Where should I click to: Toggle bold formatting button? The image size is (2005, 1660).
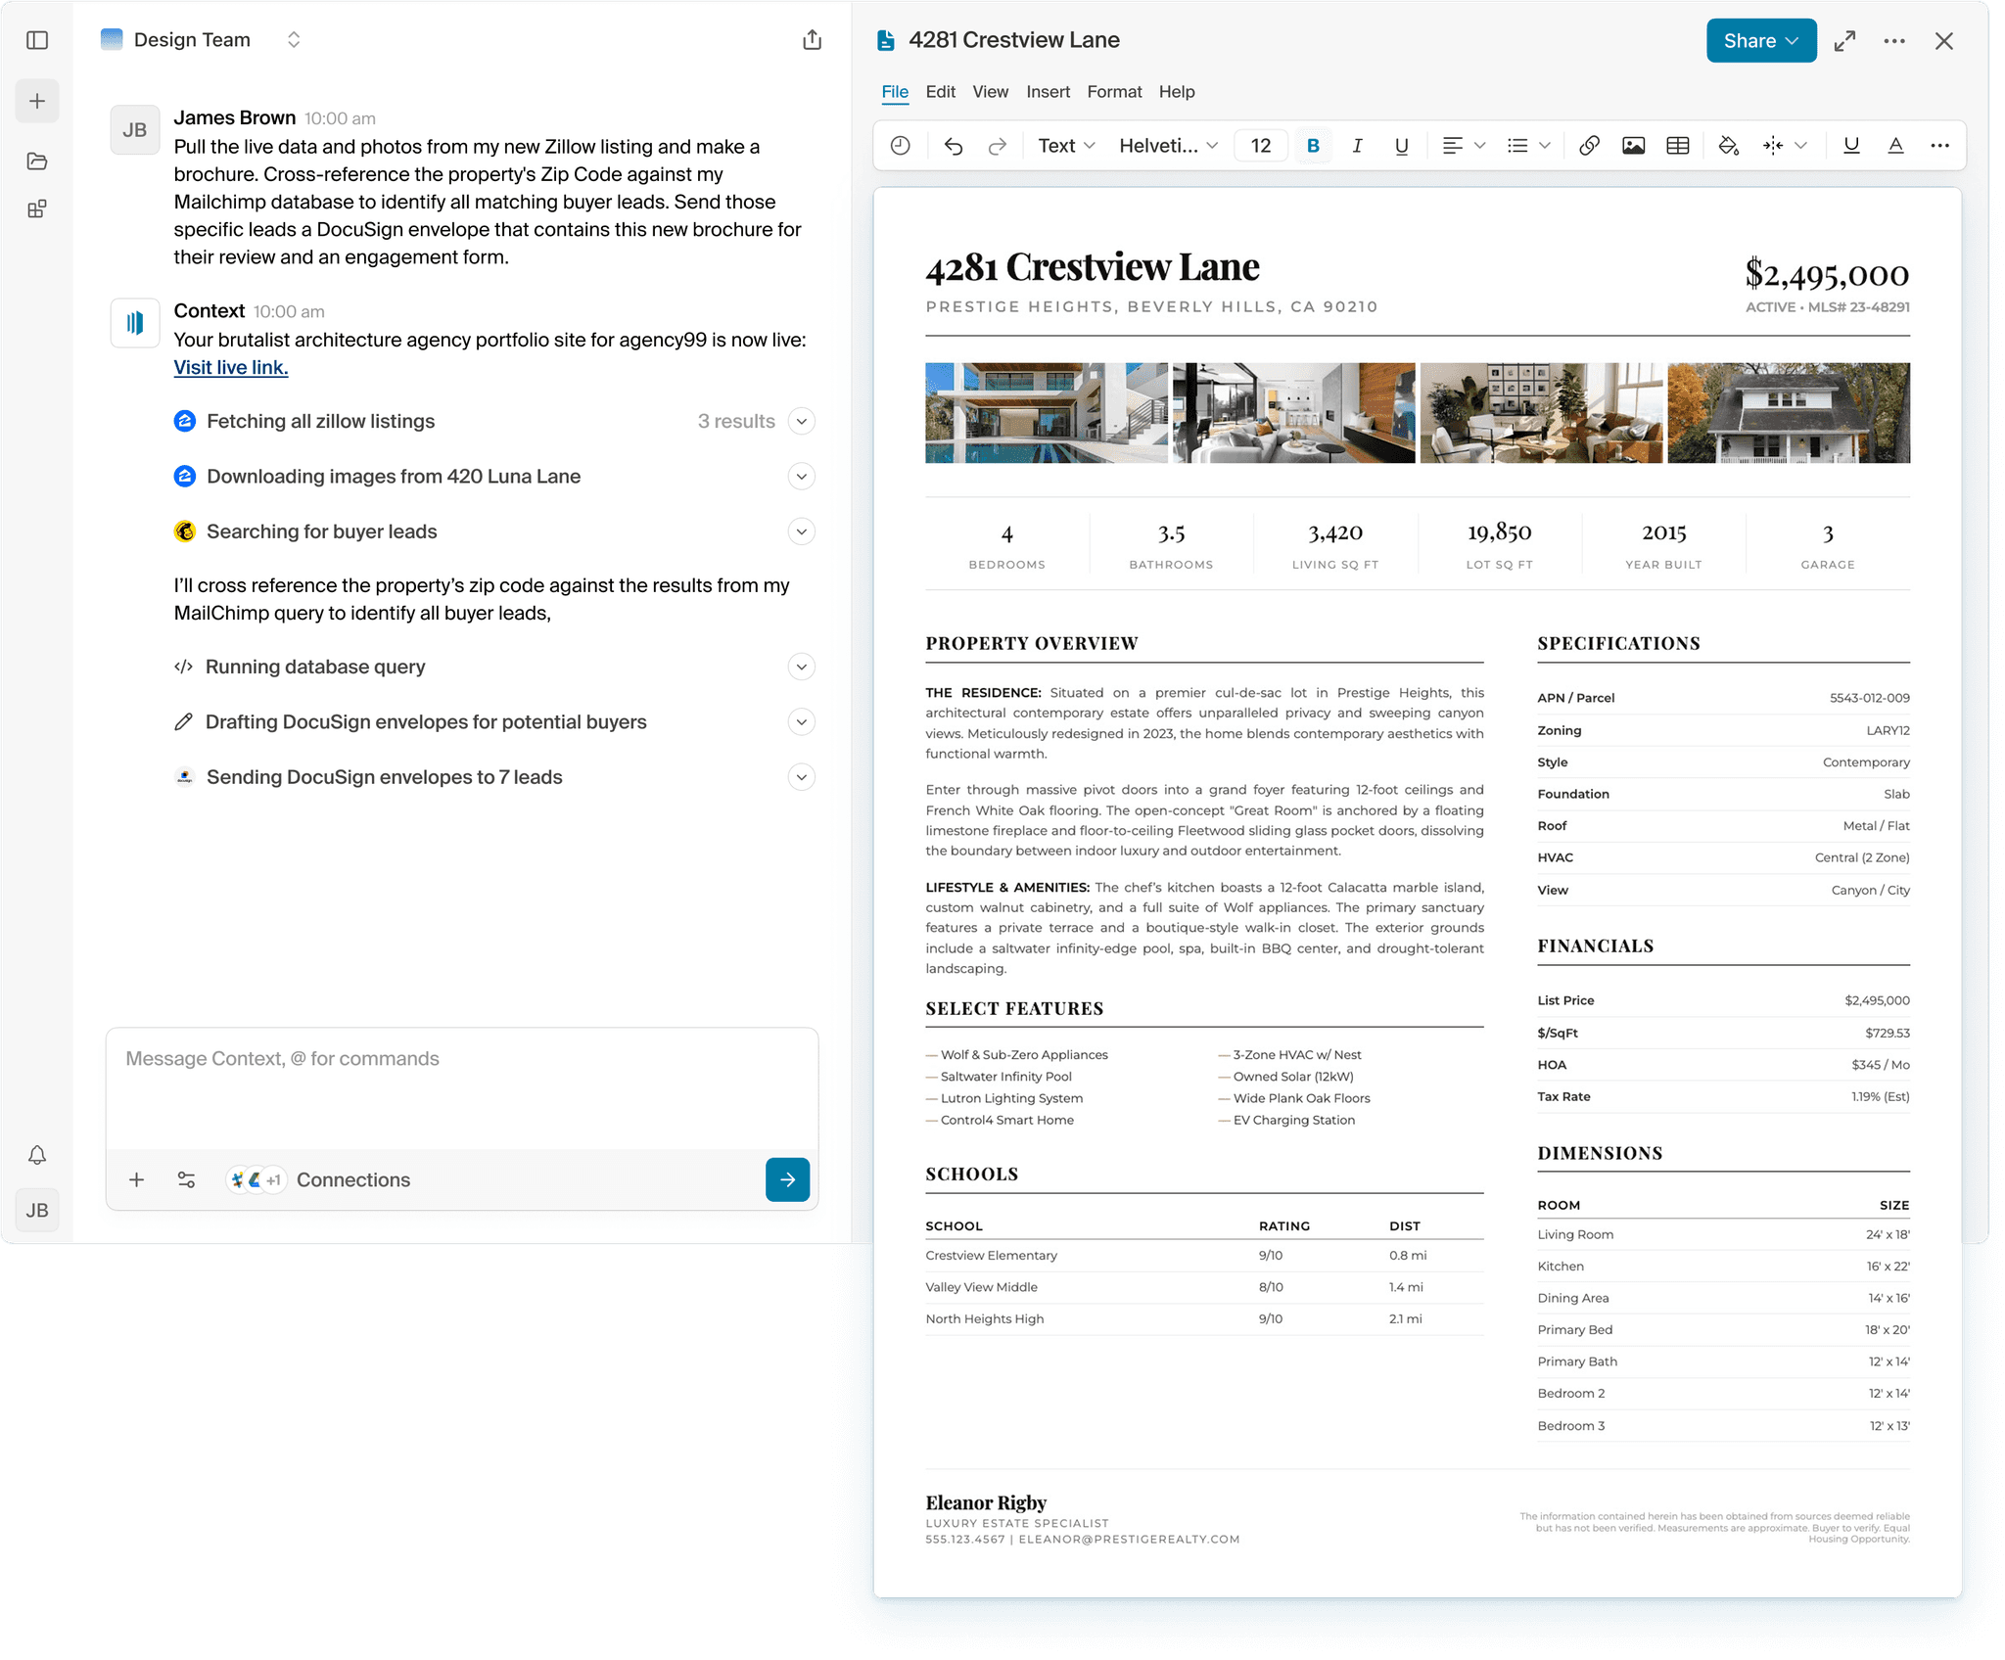1313,146
